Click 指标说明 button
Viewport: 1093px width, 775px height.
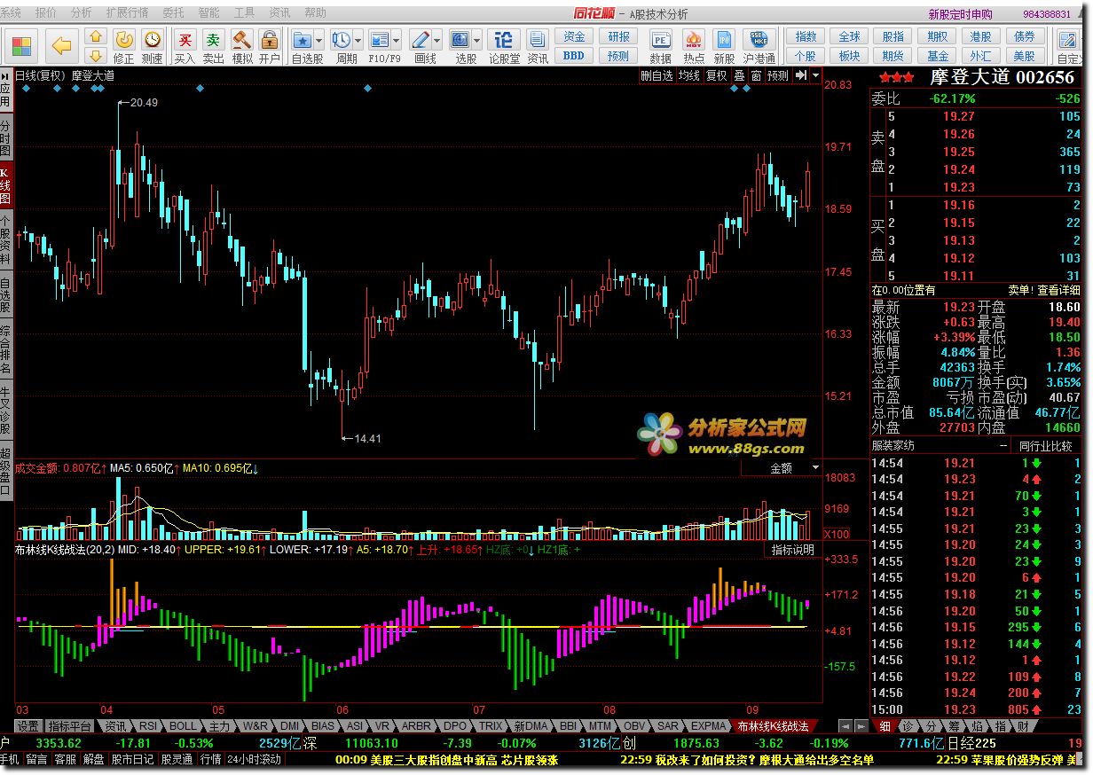(x=792, y=550)
